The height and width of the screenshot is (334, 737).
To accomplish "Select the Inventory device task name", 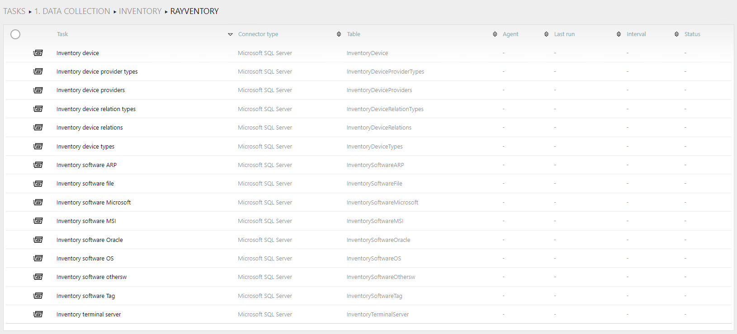I will tap(78, 53).
